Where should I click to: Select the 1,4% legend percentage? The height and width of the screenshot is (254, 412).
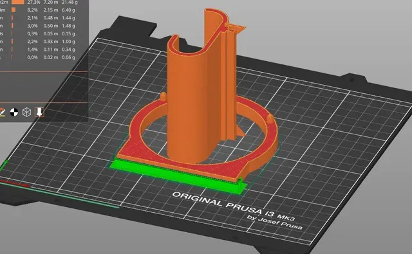[32, 50]
